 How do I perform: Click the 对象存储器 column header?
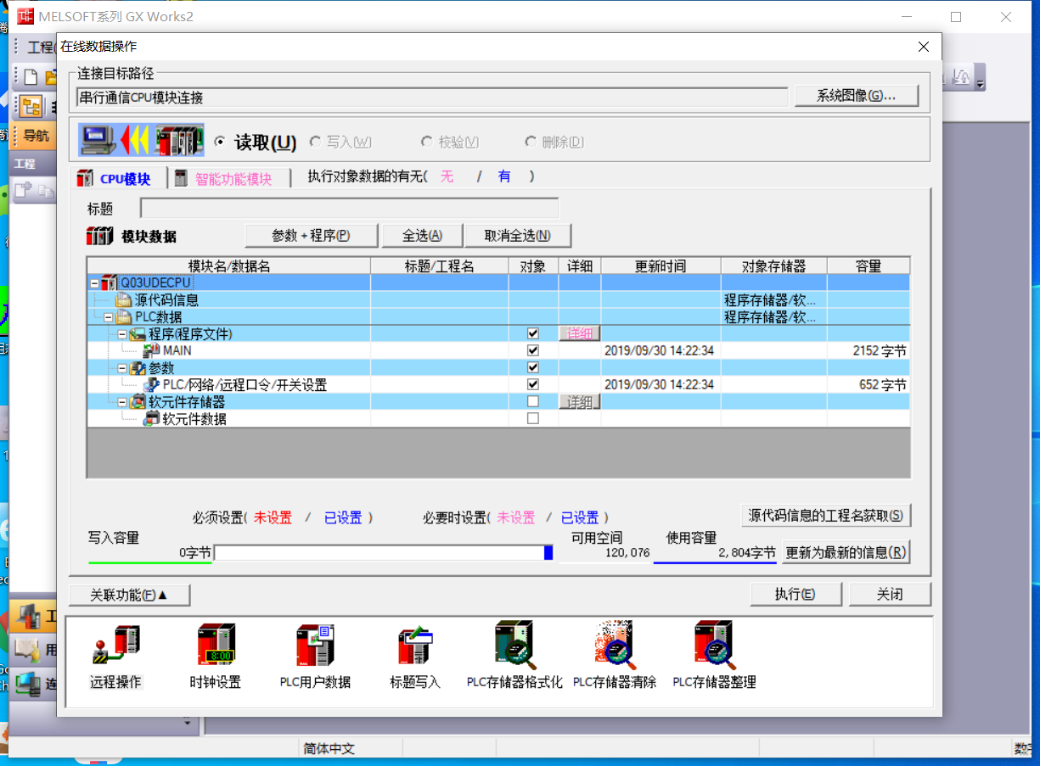(x=773, y=266)
